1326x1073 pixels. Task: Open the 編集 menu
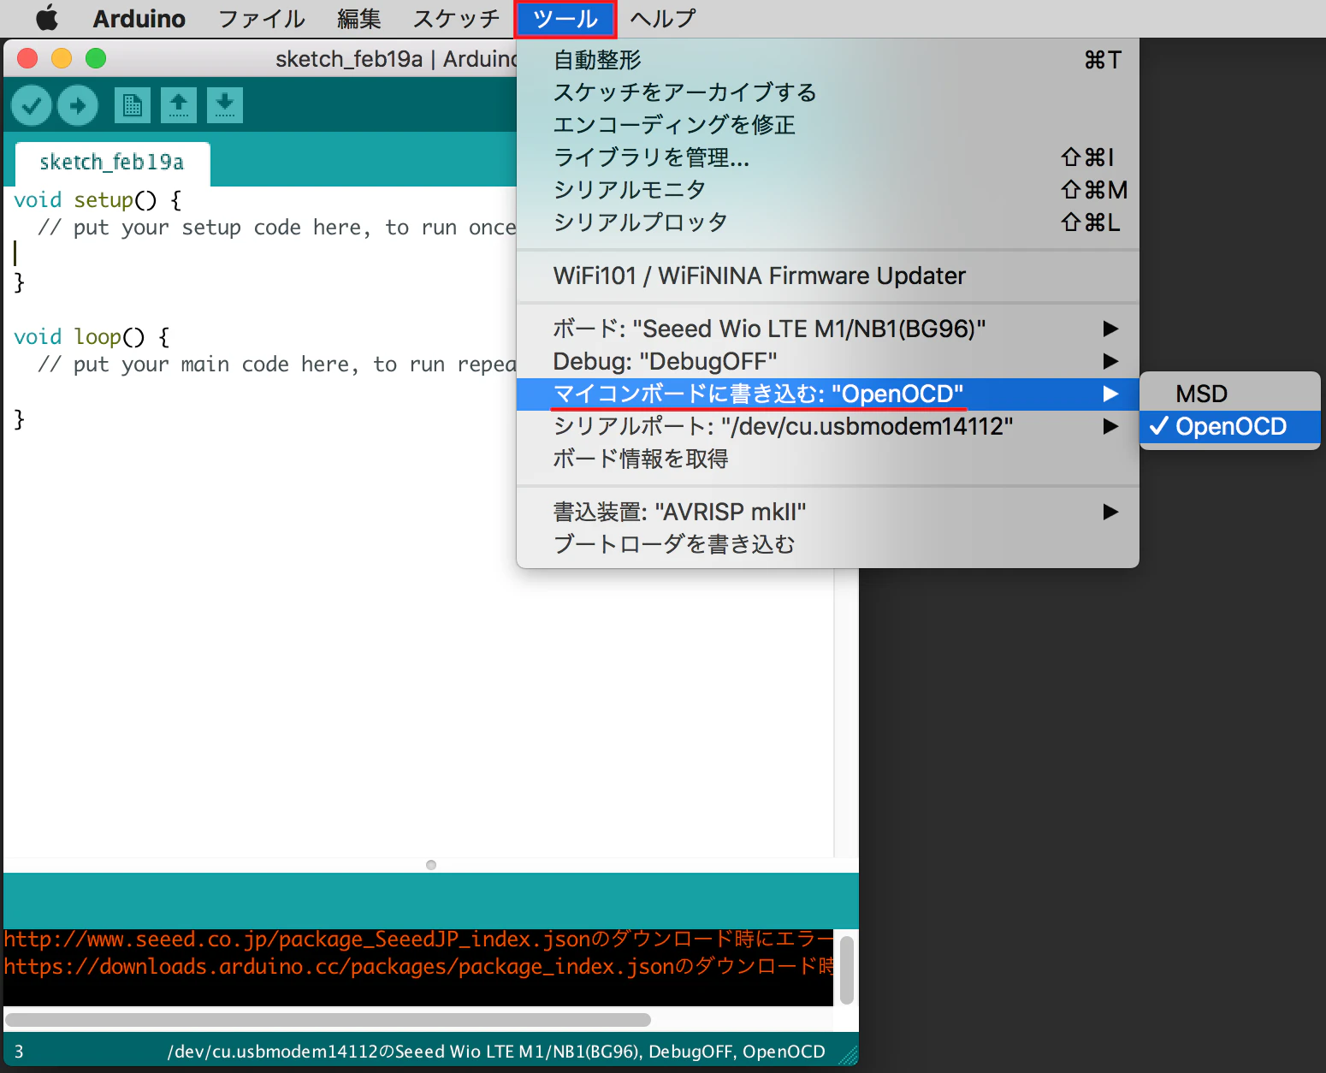(359, 18)
